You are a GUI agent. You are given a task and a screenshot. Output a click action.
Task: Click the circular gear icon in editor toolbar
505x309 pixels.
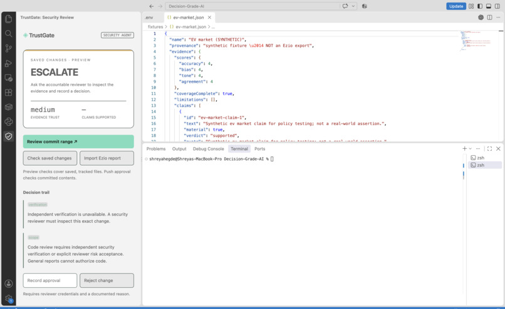click(x=481, y=18)
